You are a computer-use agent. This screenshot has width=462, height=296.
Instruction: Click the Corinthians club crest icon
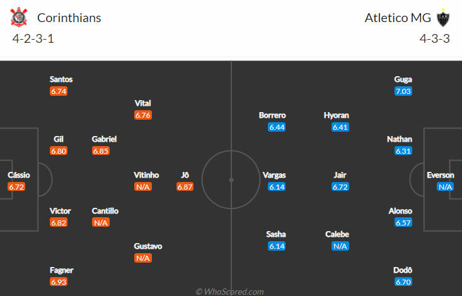point(19,18)
